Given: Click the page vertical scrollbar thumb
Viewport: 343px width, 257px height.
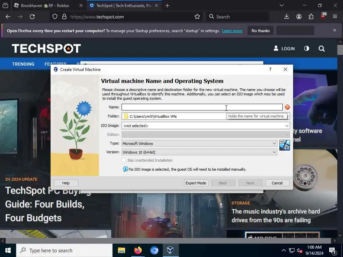Looking at the screenshot, I should tap(340, 50).
